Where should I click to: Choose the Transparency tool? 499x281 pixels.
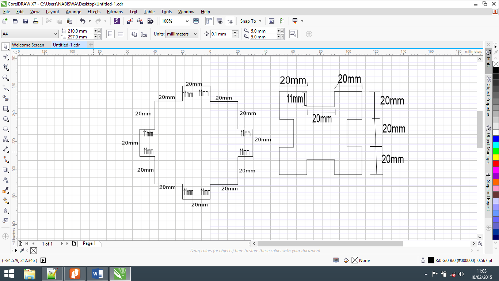tap(5, 180)
